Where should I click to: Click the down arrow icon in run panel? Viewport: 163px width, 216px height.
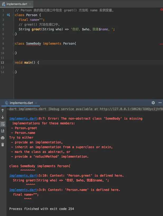(3, 117)
